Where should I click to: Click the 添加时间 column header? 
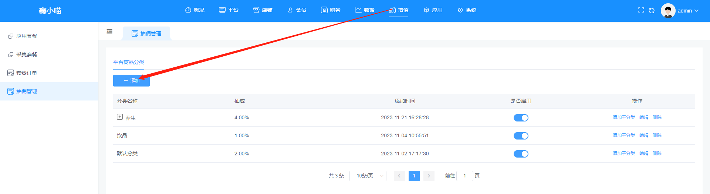[x=405, y=101]
